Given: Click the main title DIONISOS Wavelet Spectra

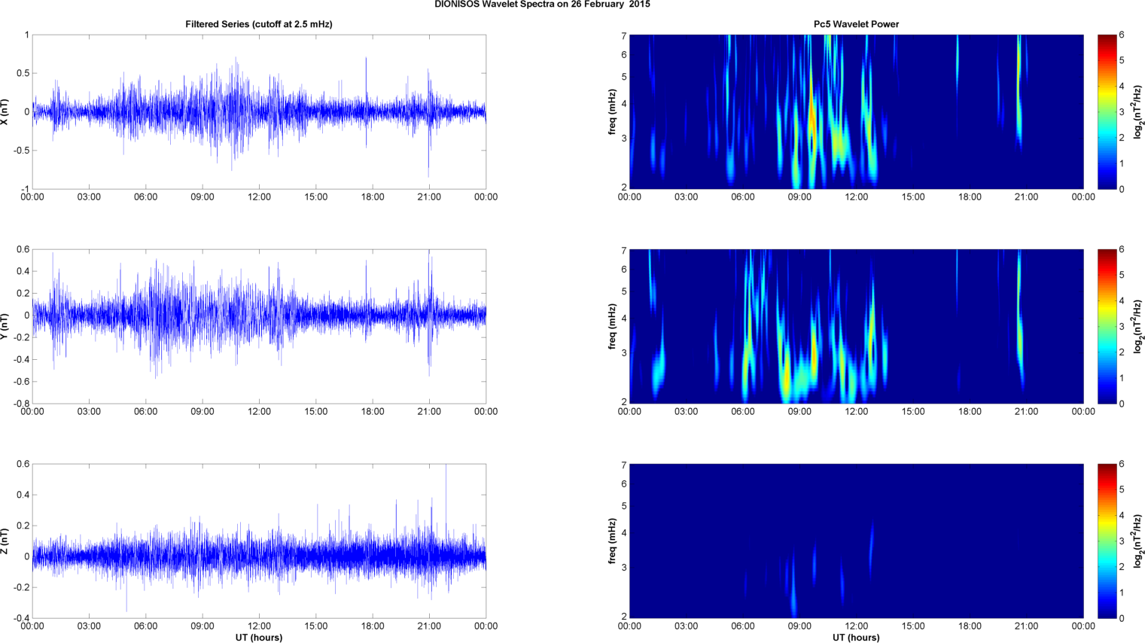Looking at the screenshot, I should (x=542, y=5).
